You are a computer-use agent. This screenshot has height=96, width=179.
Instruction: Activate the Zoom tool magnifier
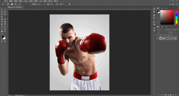[x=5, y=31]
